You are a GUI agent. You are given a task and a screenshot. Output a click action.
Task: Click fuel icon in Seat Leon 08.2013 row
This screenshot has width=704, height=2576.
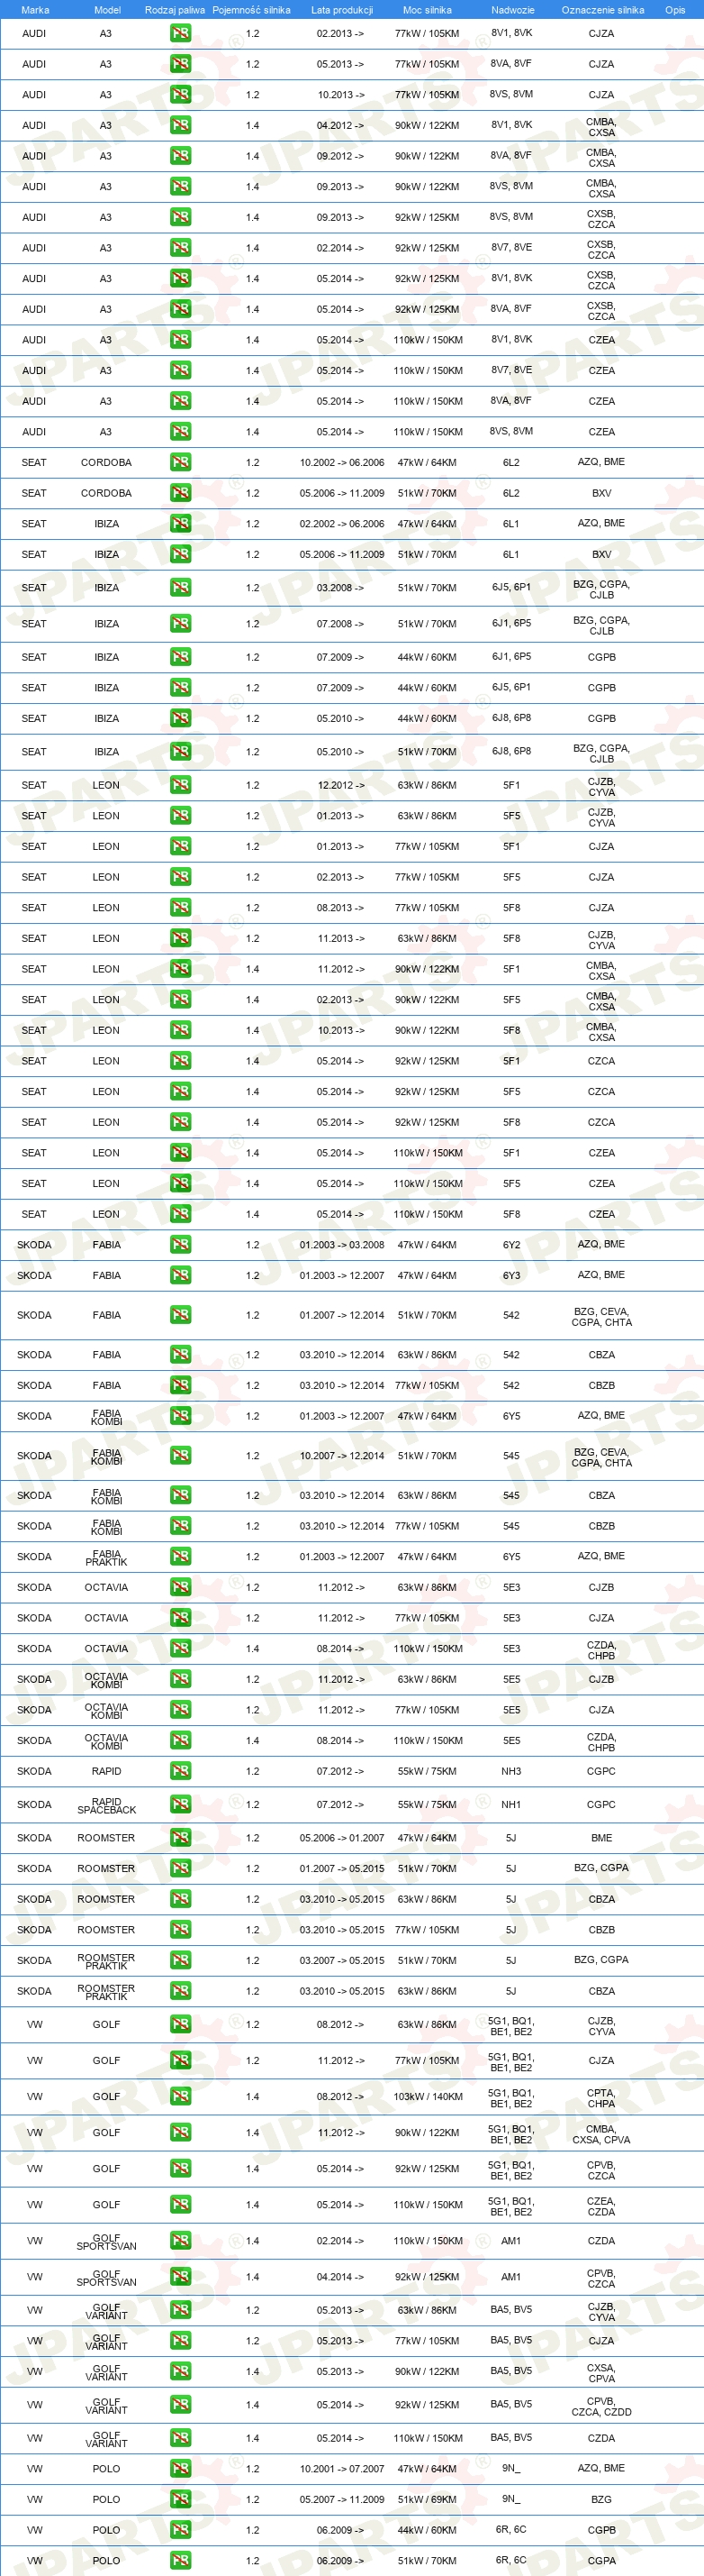181,908
